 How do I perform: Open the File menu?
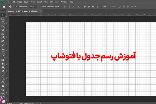pyautogui.click(x=8, y=2)
